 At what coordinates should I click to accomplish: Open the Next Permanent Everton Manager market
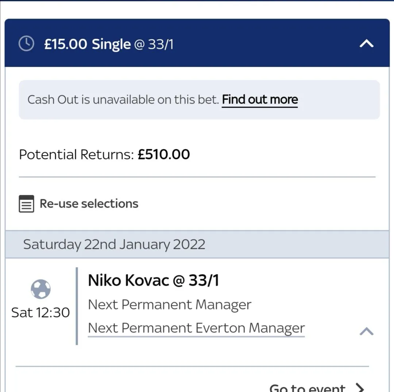[196, 328]
